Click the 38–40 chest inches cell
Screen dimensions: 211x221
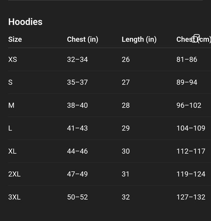[77, 105]
